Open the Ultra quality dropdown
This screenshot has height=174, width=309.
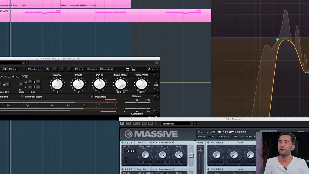[250, 137]
